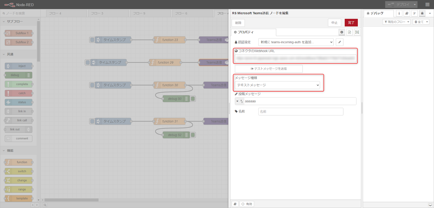Clear debug messages with the trash icon 全て button
The width and height of the screenshot is (434, 208).
pyautogui.click(x=419, y=22)
